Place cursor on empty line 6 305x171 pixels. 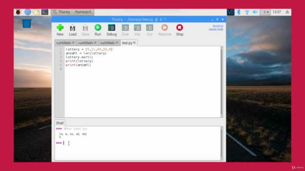point(142,69)
